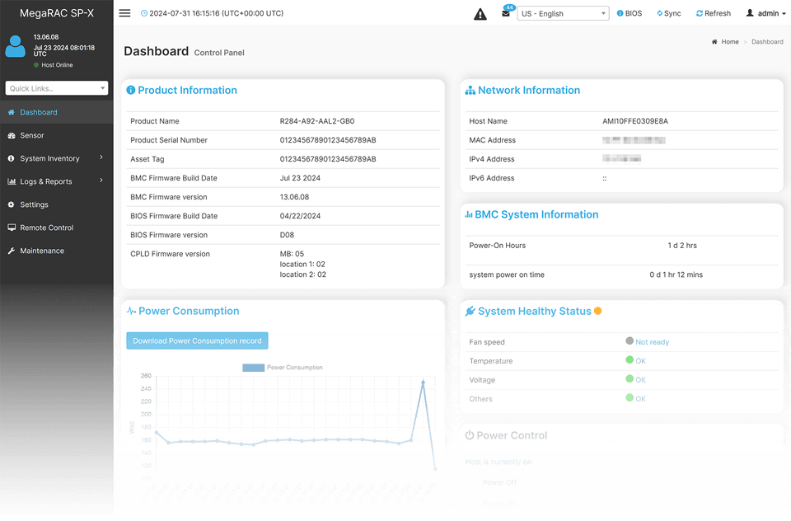The width and height of the screenshot is (791, 521).
Task: Toggle the hamburger sidebar menu
Action: coord(124,13)
